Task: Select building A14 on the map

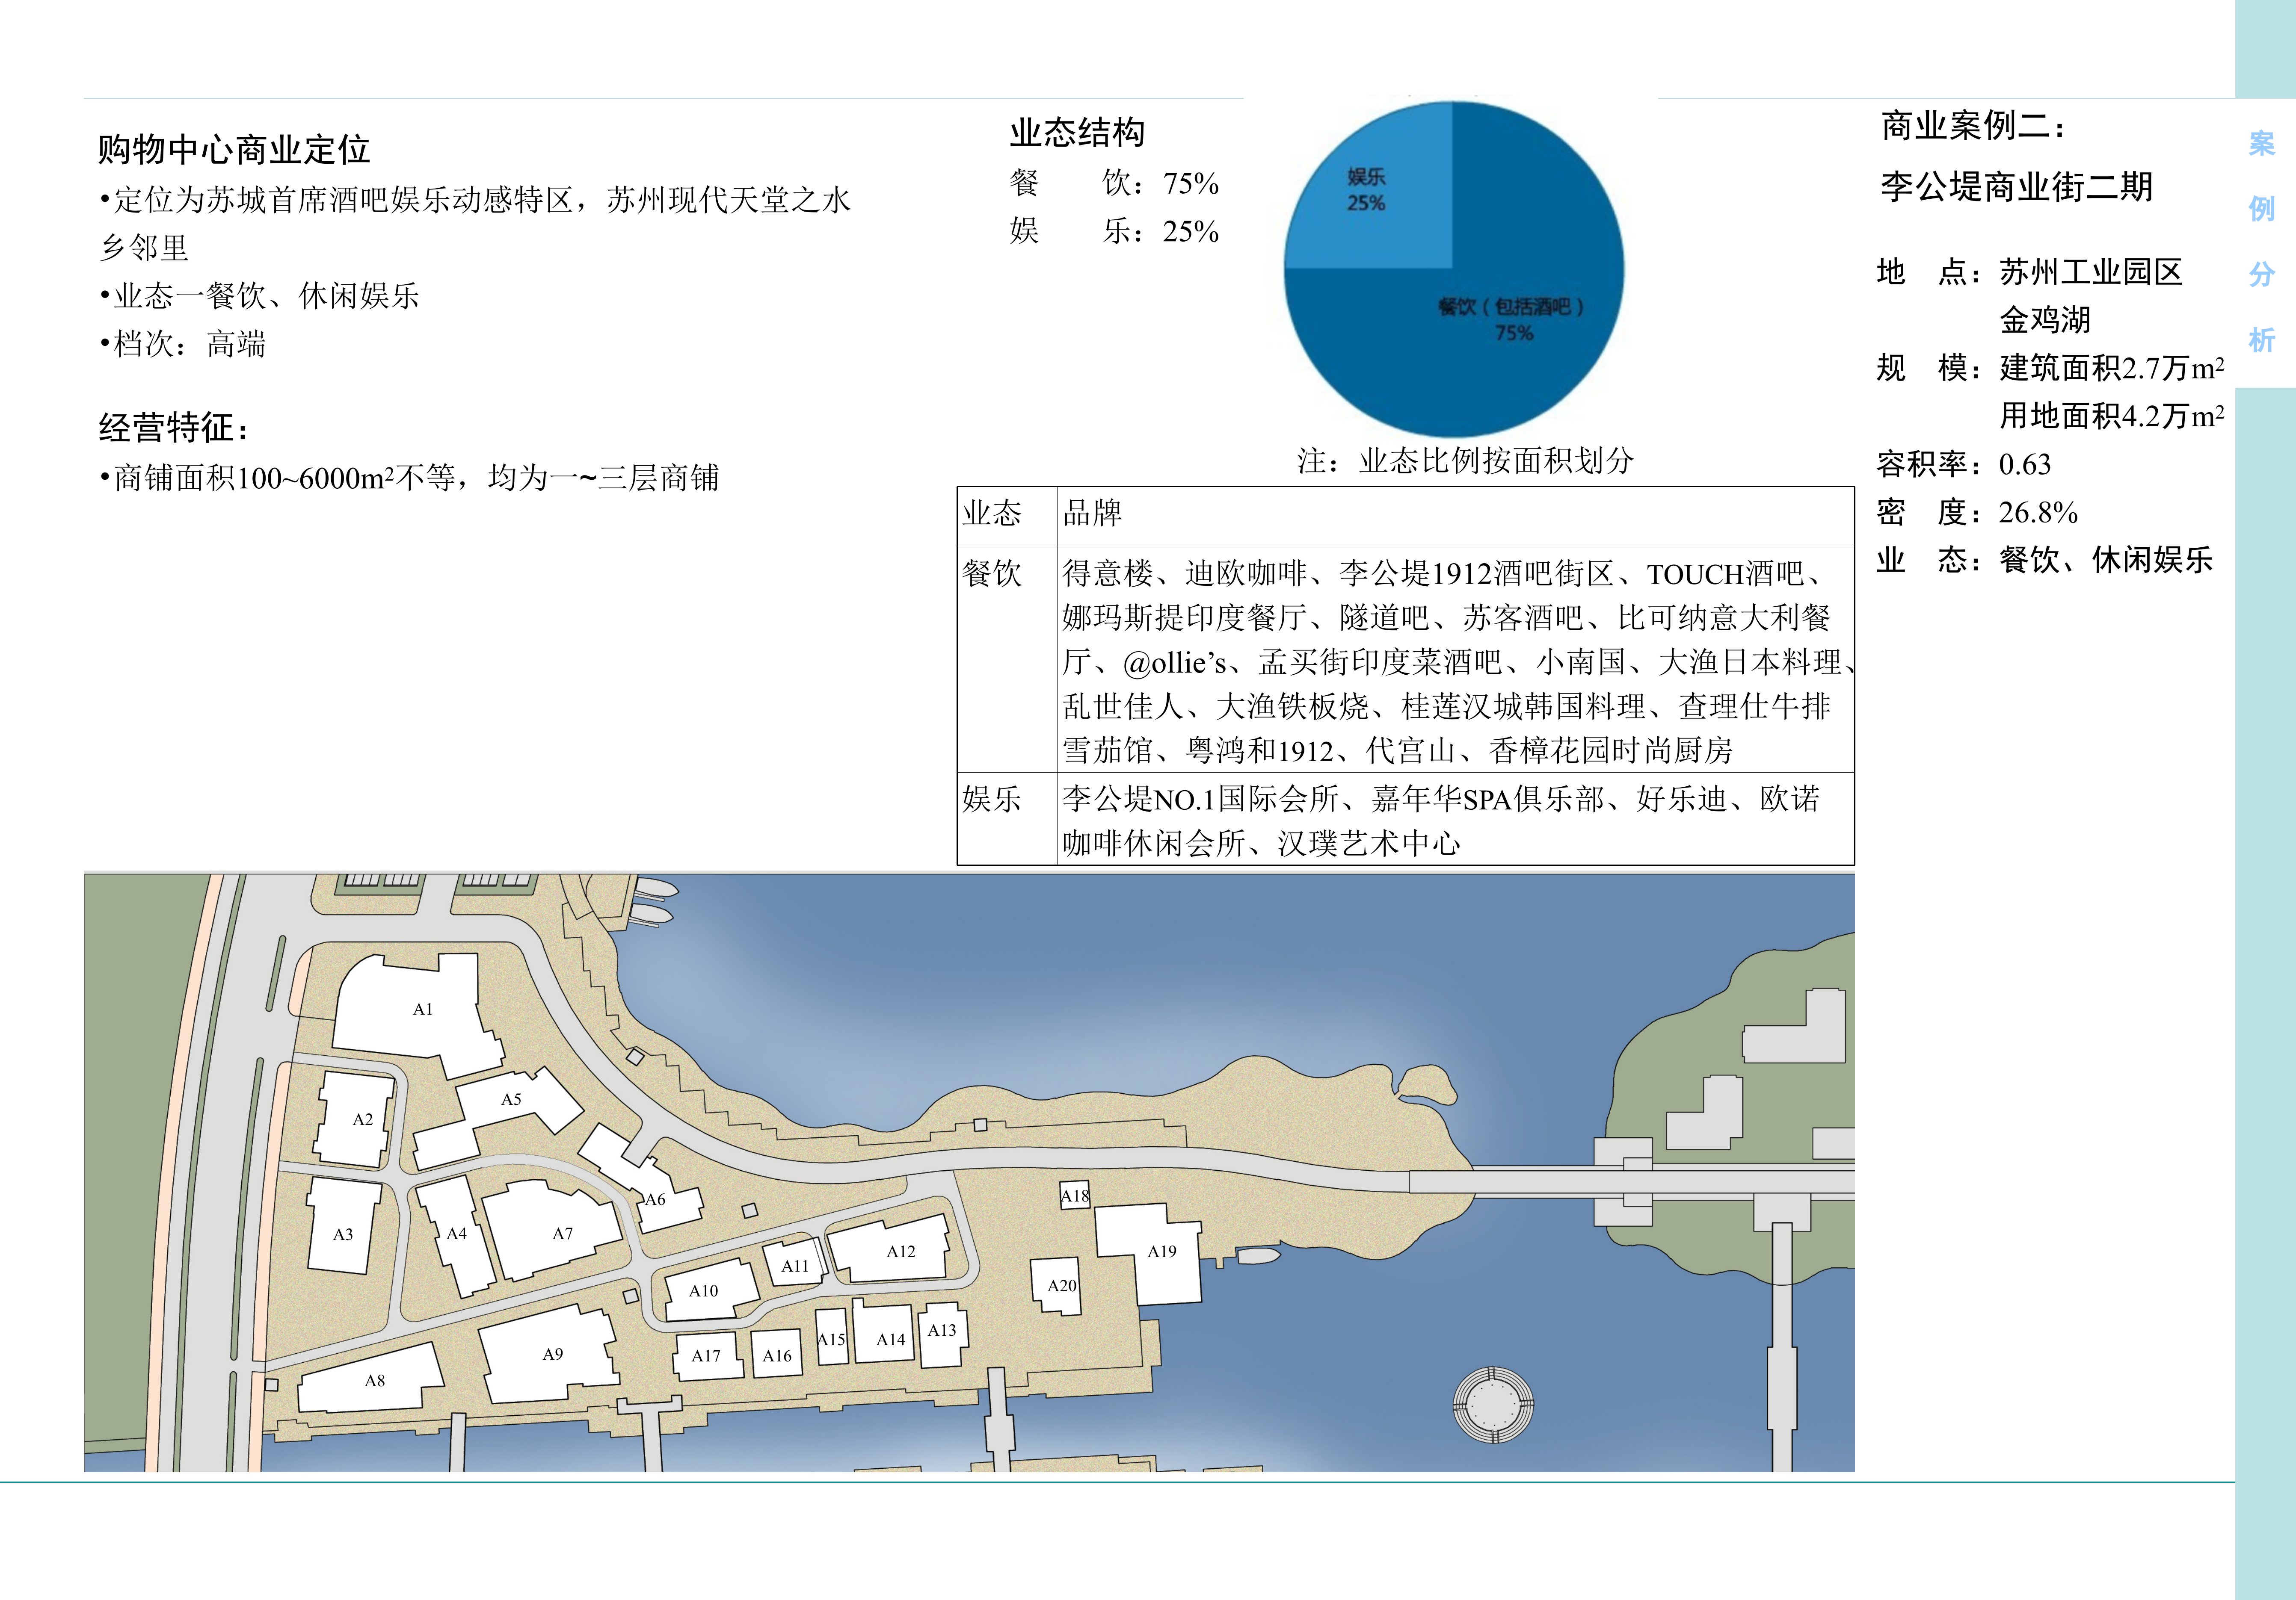Action: pos(884,1331)
